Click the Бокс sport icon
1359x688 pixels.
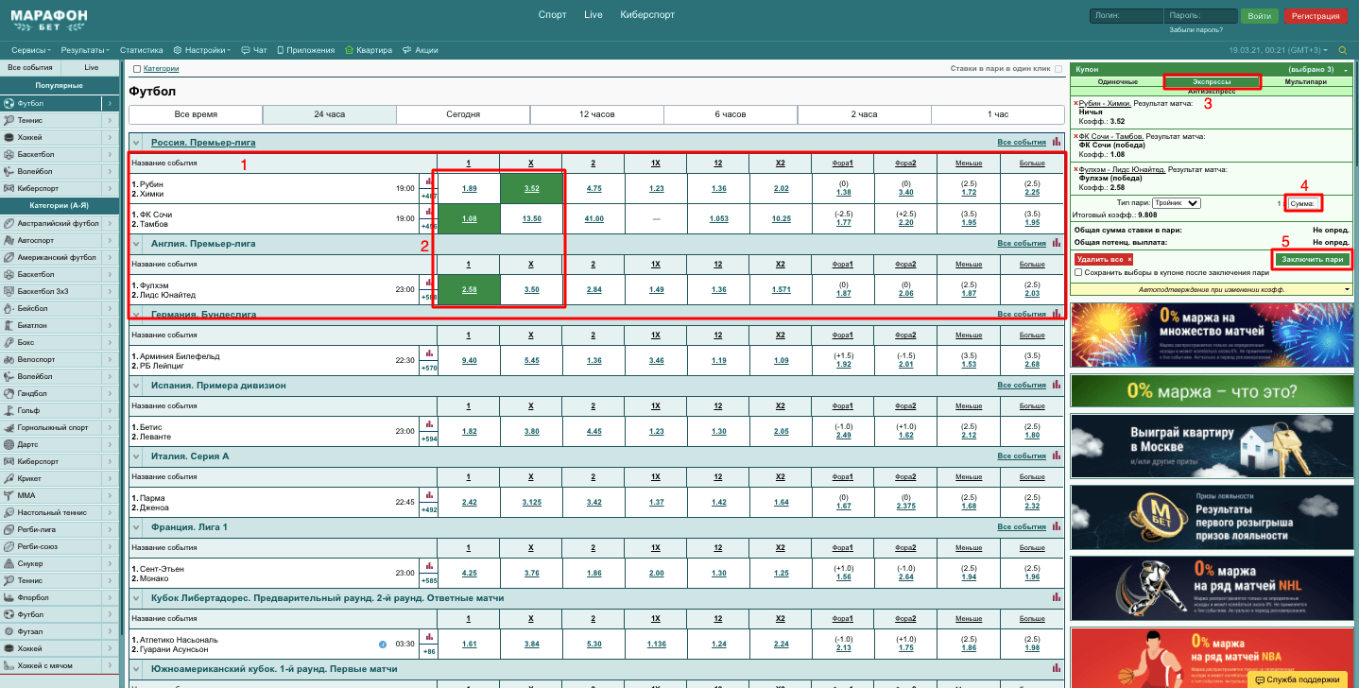coord(9,342)
